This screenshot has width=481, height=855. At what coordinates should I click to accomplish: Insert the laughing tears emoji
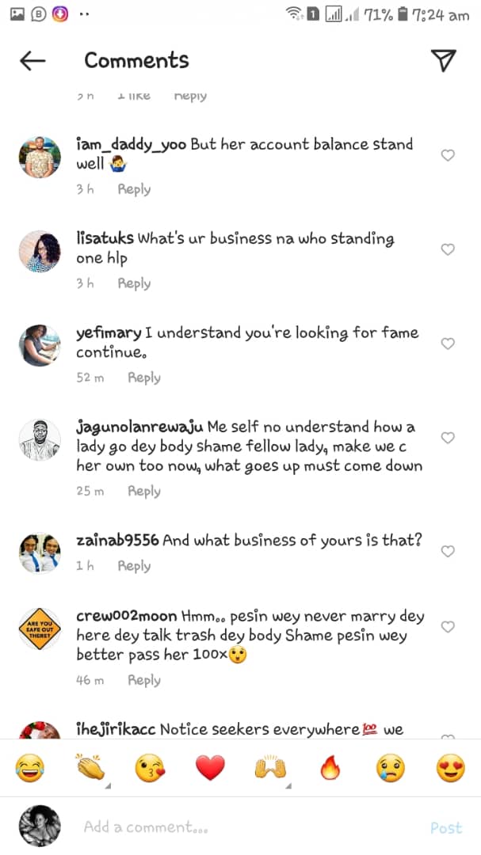click(29, 767)
